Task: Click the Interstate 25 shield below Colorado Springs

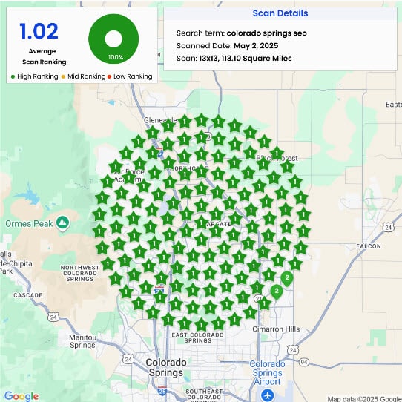Action: (x=162, y=391)
